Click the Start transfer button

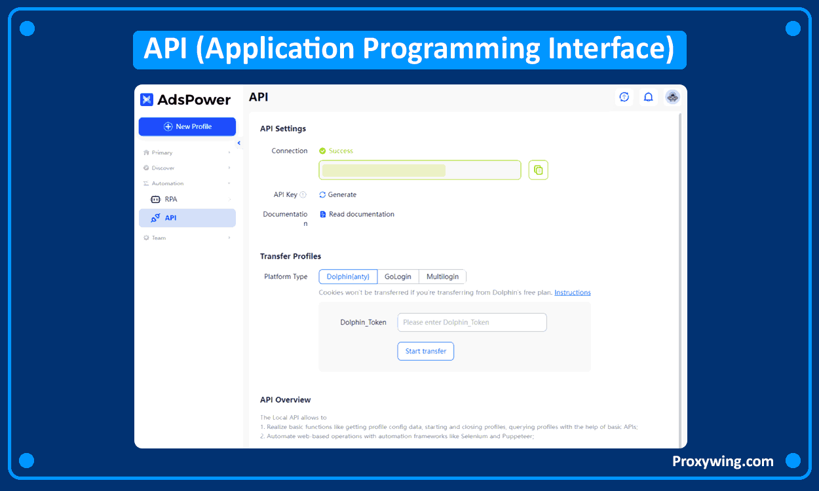[x=425, y=351]
